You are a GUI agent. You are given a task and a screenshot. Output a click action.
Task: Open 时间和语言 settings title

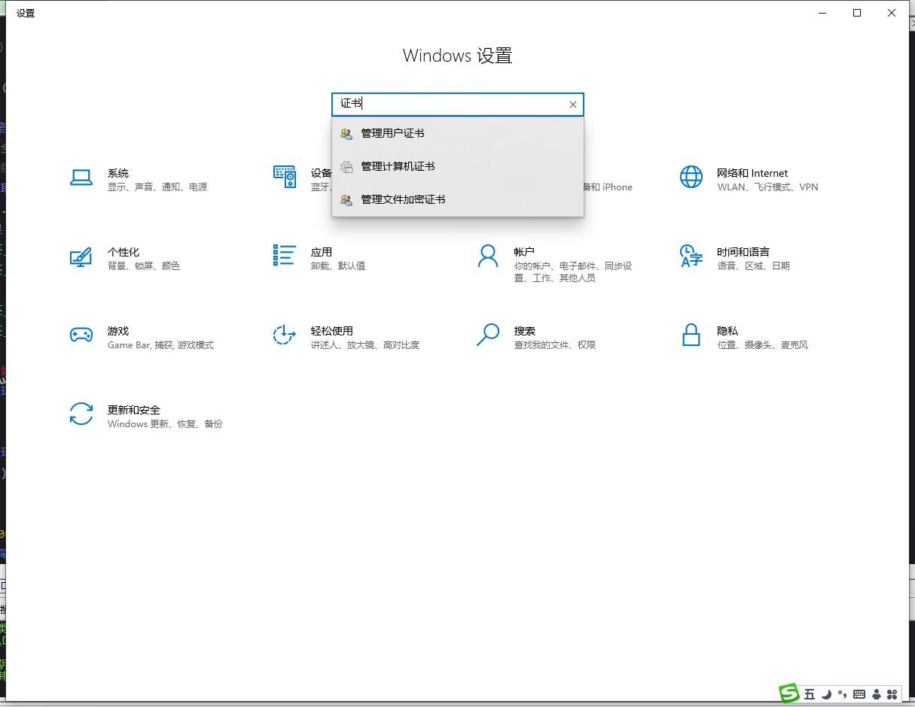pos(743,252)
